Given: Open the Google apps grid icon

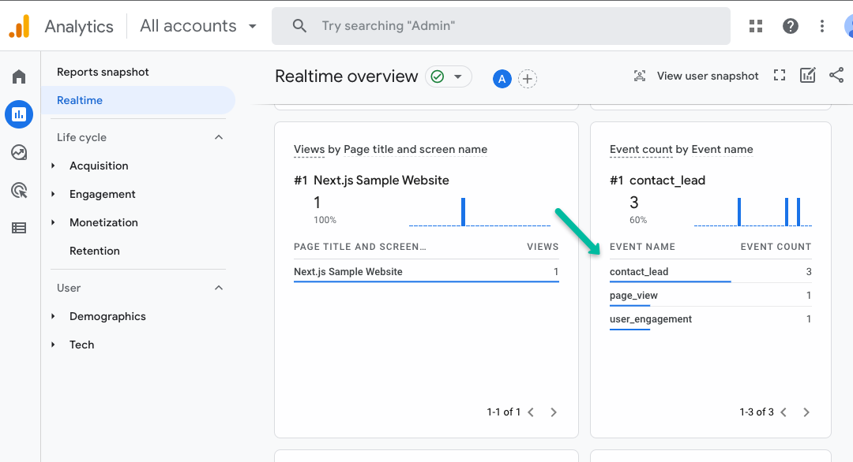Looking at the screenshot, I should pos(756,26).
